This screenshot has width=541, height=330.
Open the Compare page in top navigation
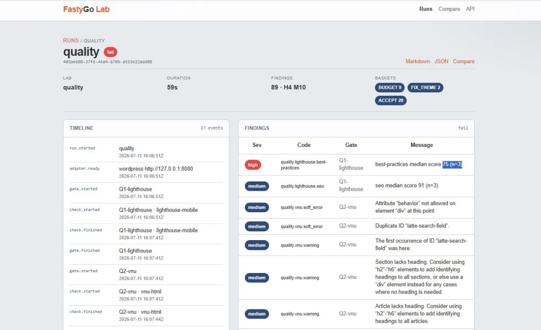(x=449, y=9)
